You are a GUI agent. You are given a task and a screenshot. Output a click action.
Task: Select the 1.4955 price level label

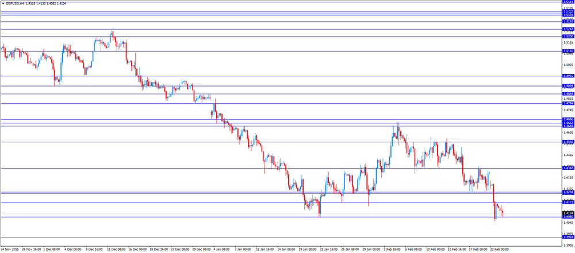[x=568, y=76]
